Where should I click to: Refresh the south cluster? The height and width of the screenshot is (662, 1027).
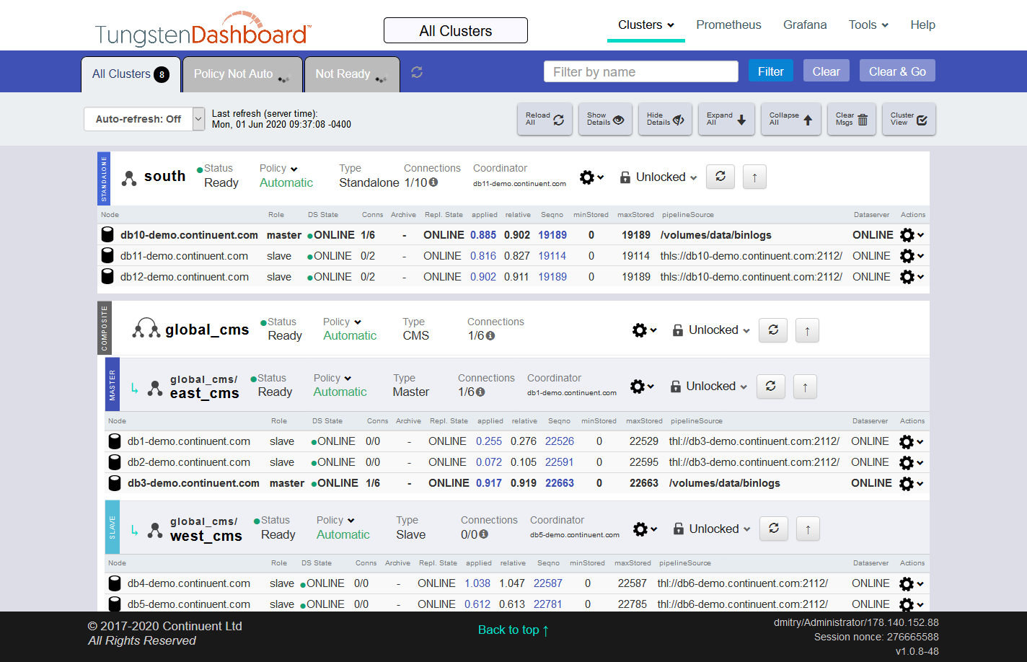coord(720,177)
